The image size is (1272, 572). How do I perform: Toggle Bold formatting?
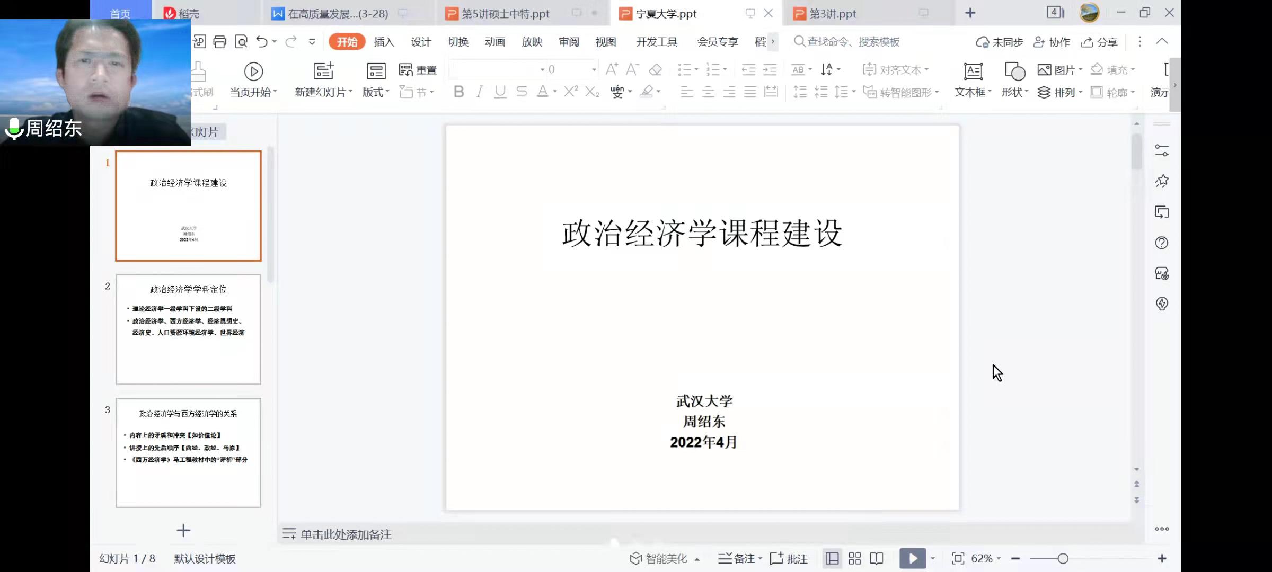(x=459, y=92)
